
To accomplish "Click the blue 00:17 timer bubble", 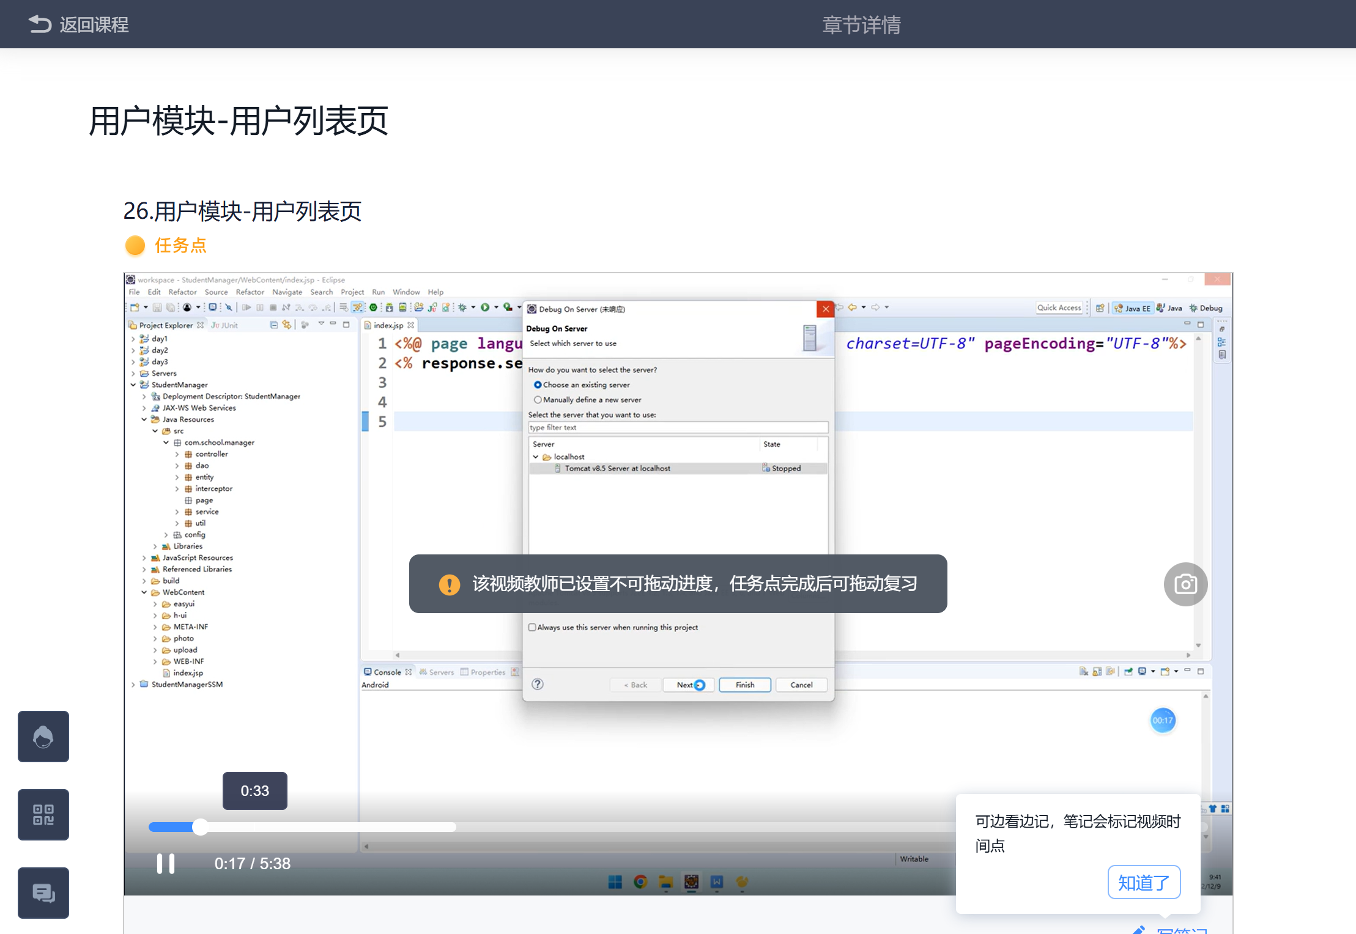I will [1162, 721].
